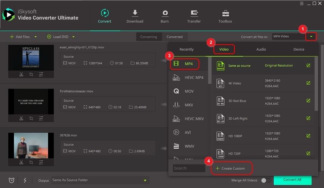This screenshot has width=324, height=188.
Task: Switch to the Audio tab
Action: click(261, 49)
